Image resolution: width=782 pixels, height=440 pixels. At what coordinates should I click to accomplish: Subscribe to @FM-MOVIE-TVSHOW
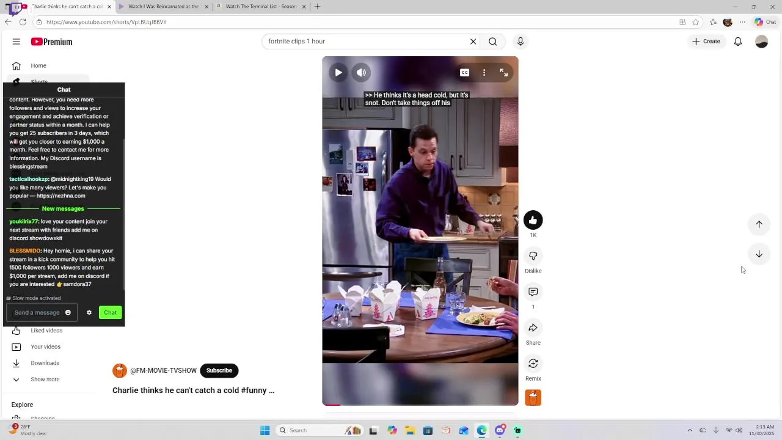[x=219, y=370]
